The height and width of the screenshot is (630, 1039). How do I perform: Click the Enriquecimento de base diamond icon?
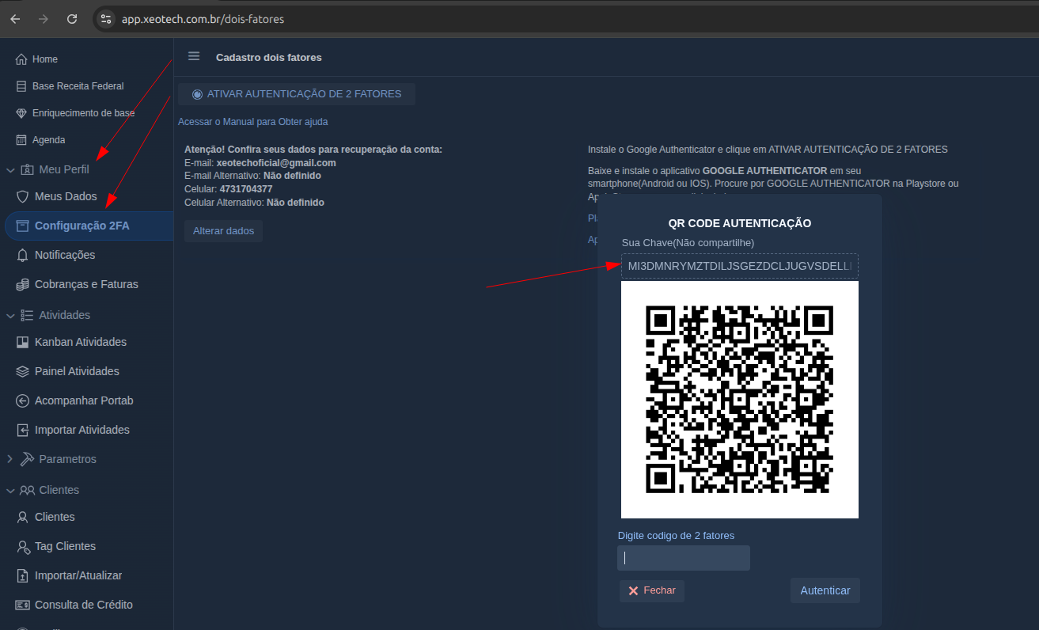pyautogui.click(x=21, y=113)
